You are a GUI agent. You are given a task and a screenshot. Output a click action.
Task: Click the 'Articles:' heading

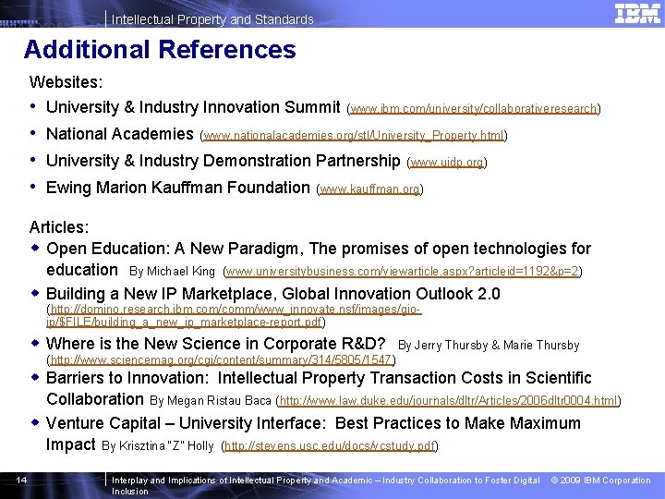click(59, 227)
